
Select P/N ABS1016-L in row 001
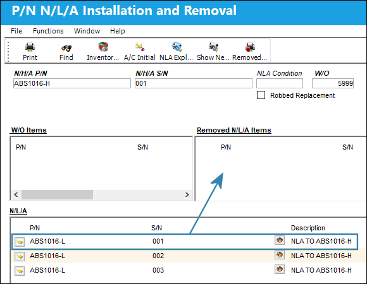[47, 241]
